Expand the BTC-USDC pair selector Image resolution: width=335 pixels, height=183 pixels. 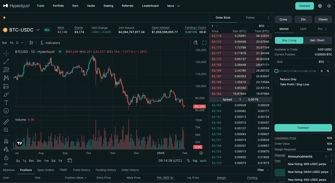click(x=38, y=30)
